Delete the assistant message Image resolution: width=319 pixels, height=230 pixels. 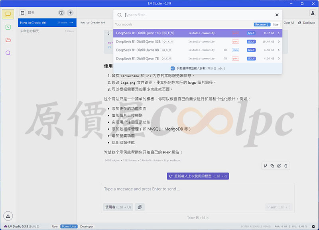(286, 166)
